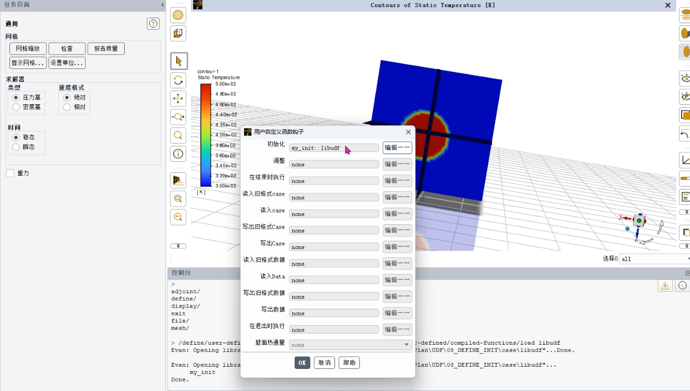Click 编辑 button for 在退出时执行 row
Screen dimensions: 690x391
click(x=397, y=330)
